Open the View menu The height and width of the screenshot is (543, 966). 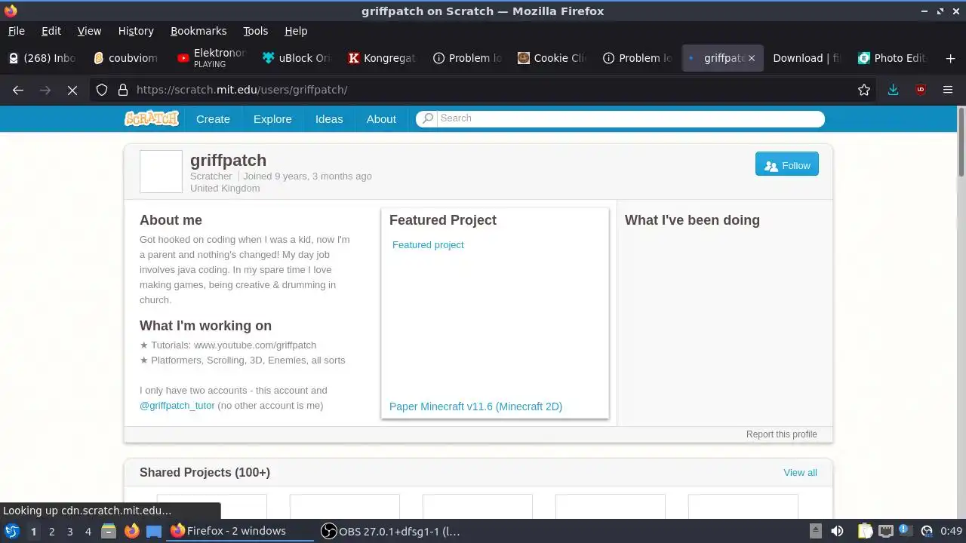[89, 31]
